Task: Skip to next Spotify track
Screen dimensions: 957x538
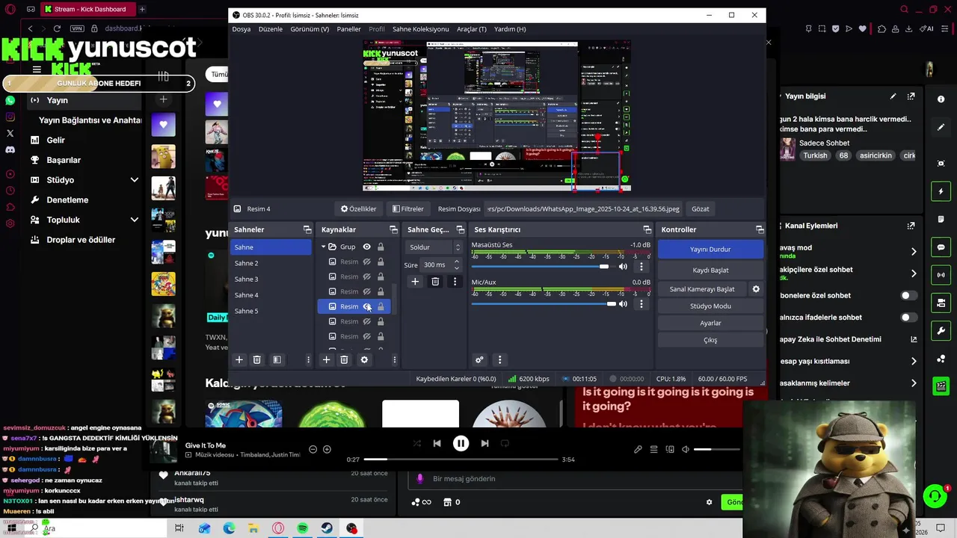Action: pos(484,443)
